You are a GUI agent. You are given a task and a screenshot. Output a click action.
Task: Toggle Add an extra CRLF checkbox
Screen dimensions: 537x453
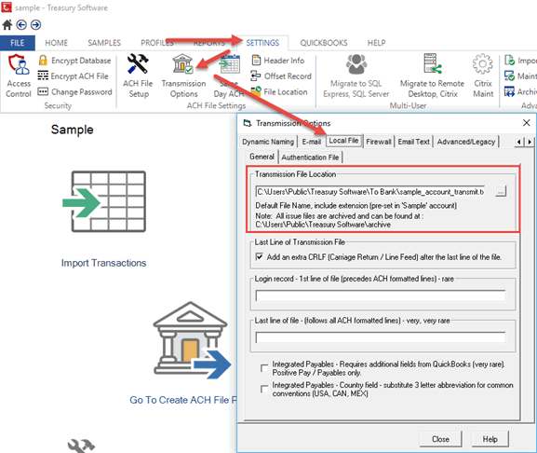260,256
